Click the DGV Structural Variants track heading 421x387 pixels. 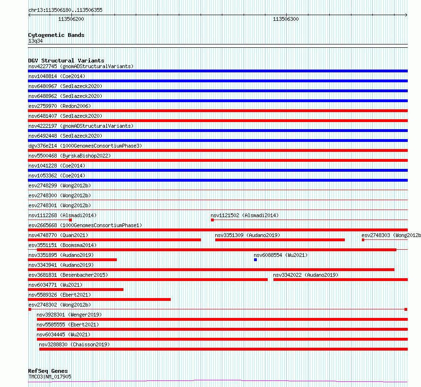click(66, 61)
